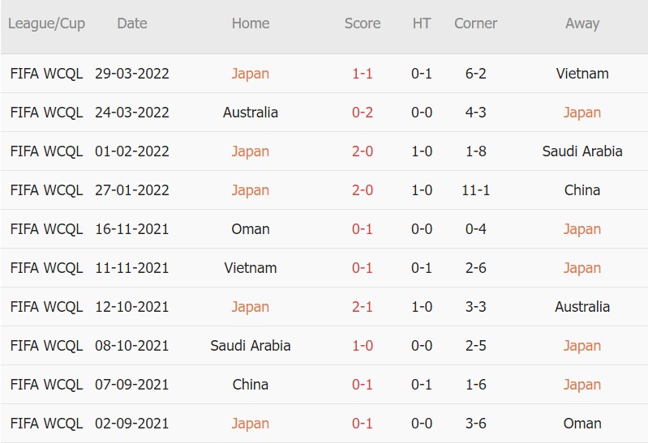Click the League/Cup column header
Image resolution: width=648 pixels, height=443 pixels.
[46, 23]
